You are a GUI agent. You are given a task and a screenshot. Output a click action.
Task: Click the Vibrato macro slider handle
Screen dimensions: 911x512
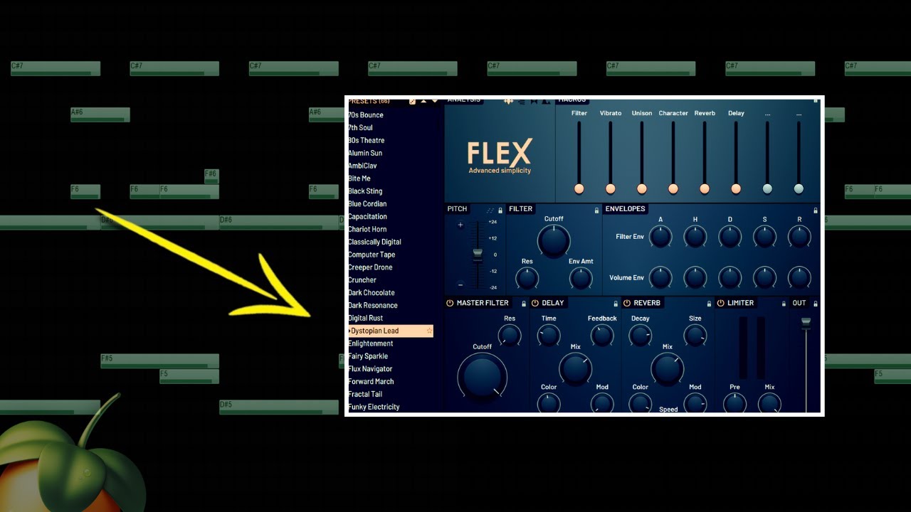pos(611,188)
